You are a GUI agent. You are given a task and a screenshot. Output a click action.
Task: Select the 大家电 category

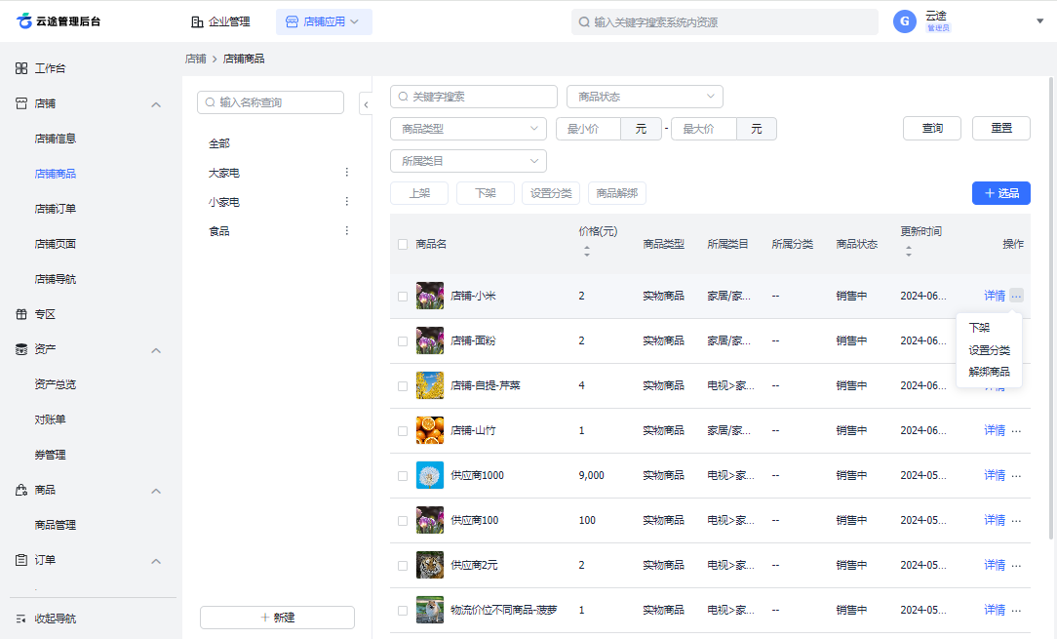(224, 173)
